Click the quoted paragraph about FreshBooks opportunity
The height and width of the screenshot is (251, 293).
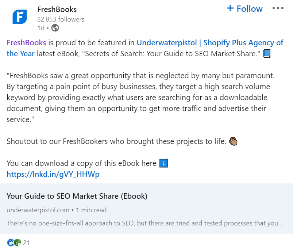(140, 98)
